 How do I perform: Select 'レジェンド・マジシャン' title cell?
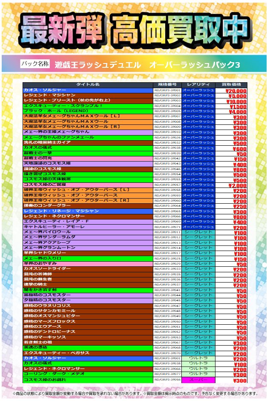pos(88,95)
